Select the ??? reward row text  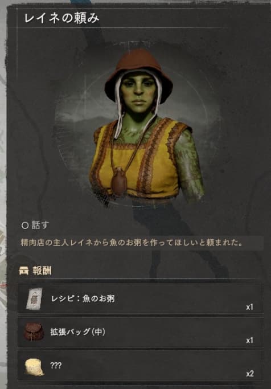(56, 366)
